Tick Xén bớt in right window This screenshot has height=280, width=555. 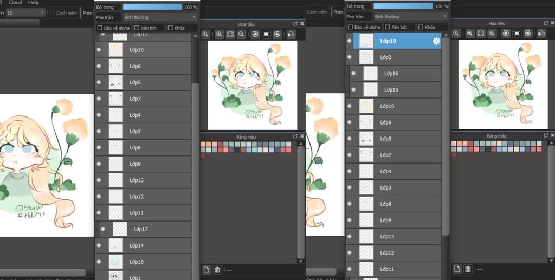tap(388, 27)
